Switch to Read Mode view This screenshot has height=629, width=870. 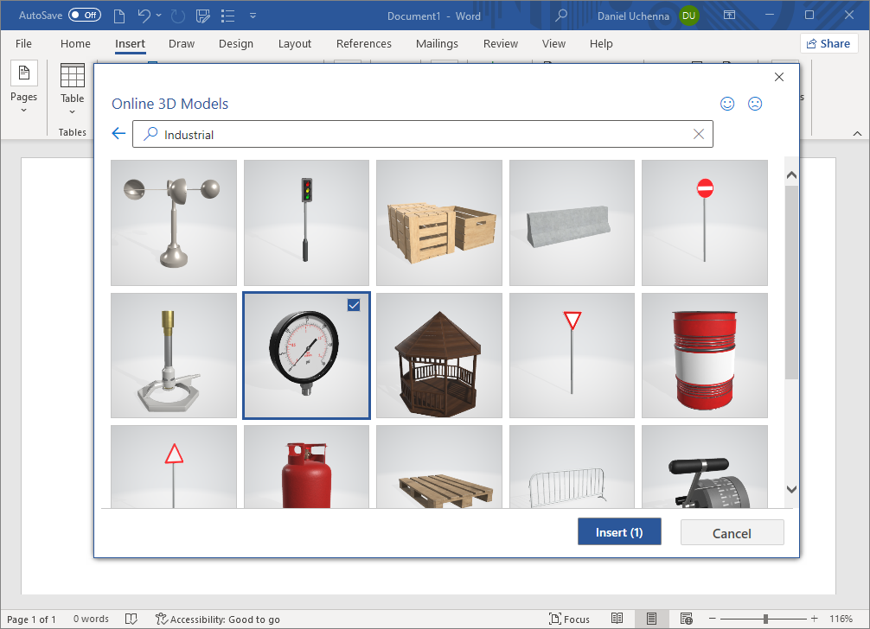[617, 619]
